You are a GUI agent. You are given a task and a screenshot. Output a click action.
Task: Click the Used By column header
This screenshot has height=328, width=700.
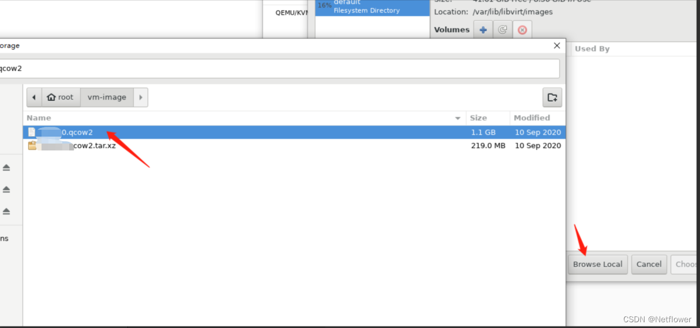[x=592, y=49]
